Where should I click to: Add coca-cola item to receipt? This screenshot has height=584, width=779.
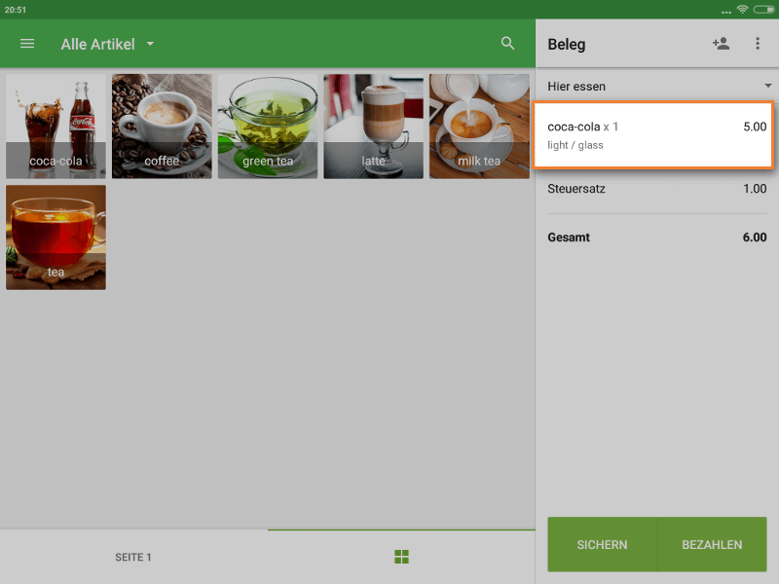pos(56,127)
